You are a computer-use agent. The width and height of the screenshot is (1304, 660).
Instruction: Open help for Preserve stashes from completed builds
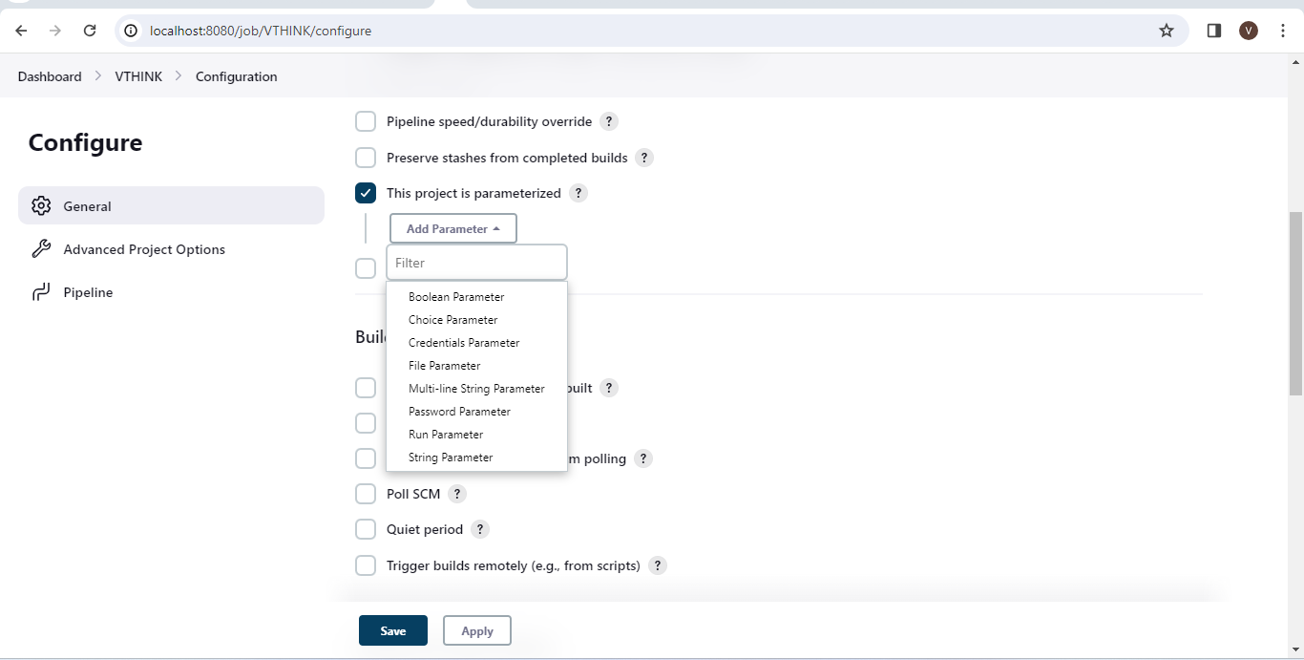[644, 158]
